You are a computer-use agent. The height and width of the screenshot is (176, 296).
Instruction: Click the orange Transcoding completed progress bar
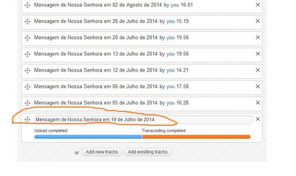(196, 137)
